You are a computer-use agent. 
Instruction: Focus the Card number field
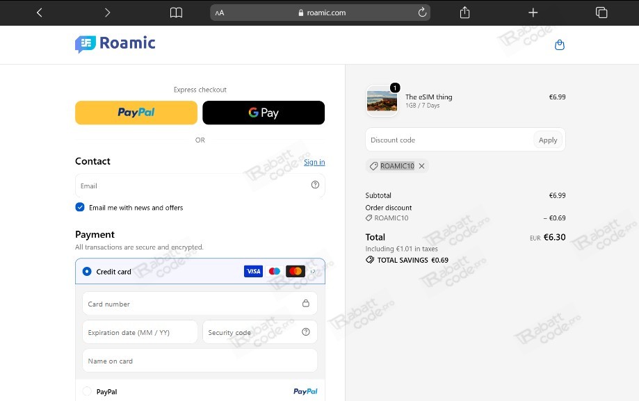click(200, 304)
